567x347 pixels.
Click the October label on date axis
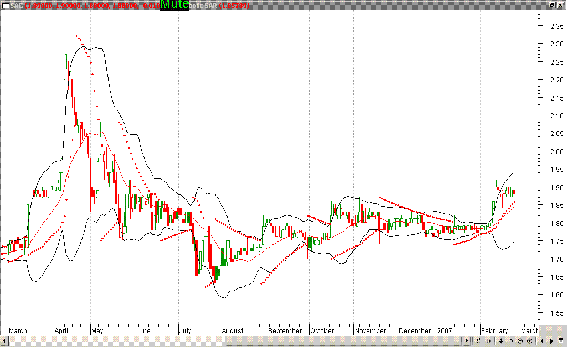[322, 331]
